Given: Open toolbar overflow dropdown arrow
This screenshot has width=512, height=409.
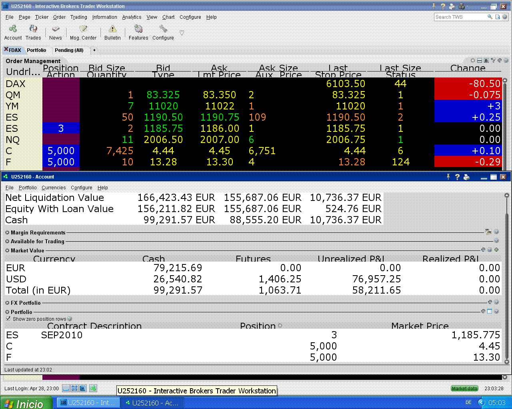Looking at the screenshot, I should (182, 33).
